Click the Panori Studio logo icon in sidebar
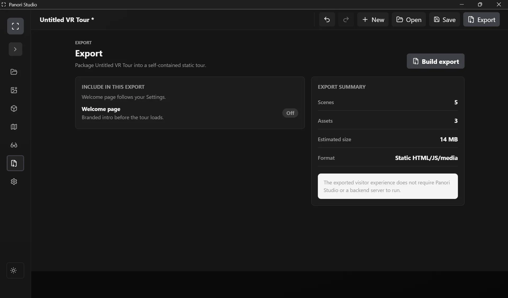Screen dimensions: 508x298 [15, 26]
